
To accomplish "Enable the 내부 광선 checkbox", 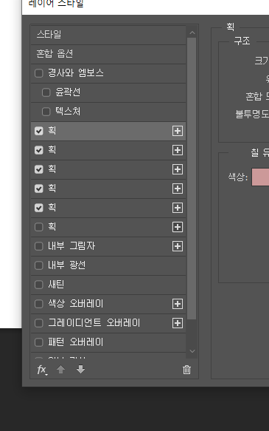I will (39, 265).
